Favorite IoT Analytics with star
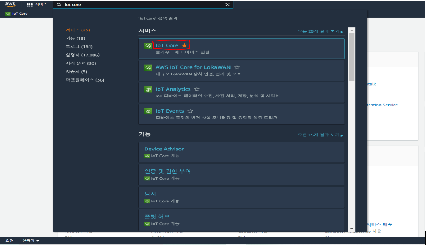This screenshot has height=245, width=426. pyautogui.click(x=197, y=89)
